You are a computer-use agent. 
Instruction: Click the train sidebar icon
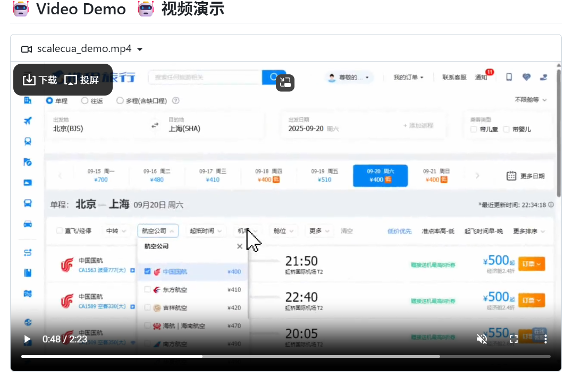click(x=28, y=141)
